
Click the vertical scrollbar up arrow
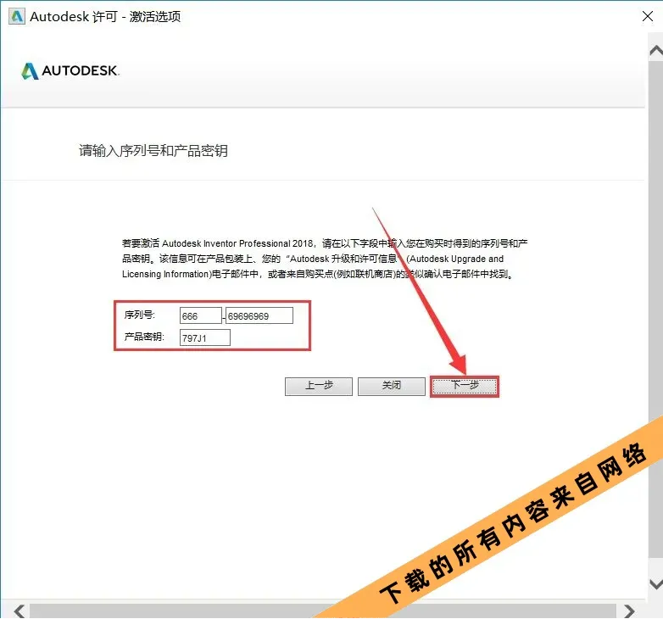(x=656, y=51)
